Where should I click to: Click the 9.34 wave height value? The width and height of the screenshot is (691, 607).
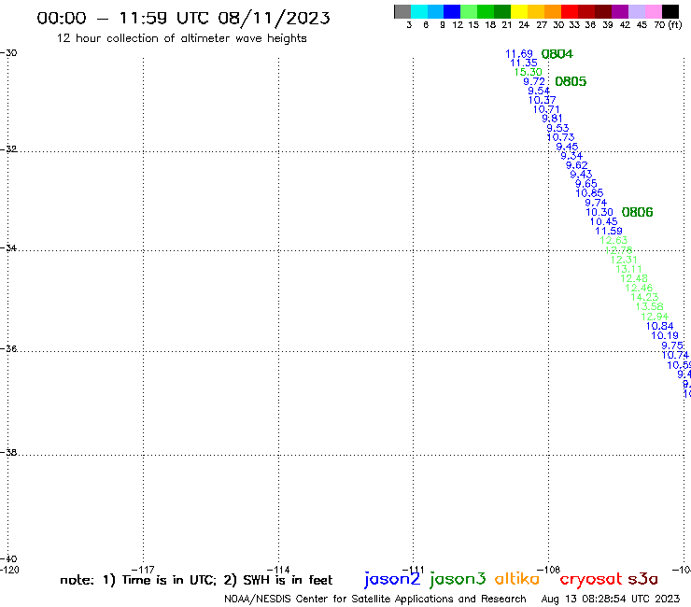pyautogui.click(x=571, y=156)
